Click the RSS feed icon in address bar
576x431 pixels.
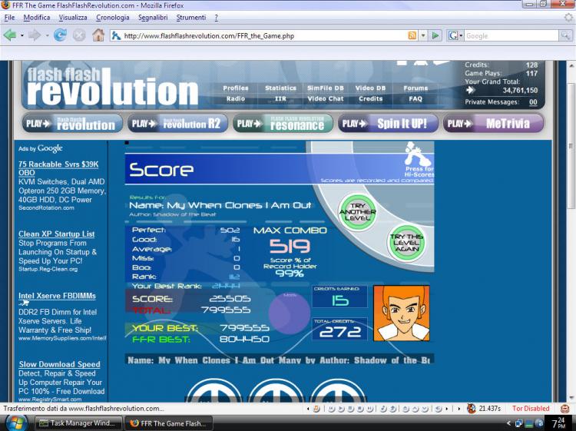point(412,35)
